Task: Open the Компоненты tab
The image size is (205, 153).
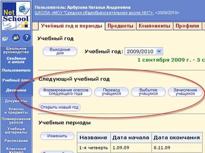Action: pyautogui.click(x=155, y=26)
